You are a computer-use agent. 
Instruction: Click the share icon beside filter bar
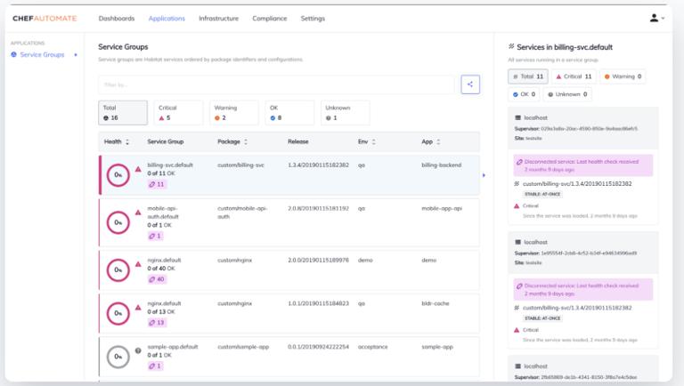click(470, 84)
